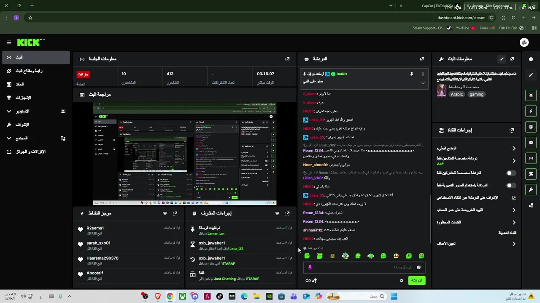Expand the Community section in the left sidebar

pos(36,138)
